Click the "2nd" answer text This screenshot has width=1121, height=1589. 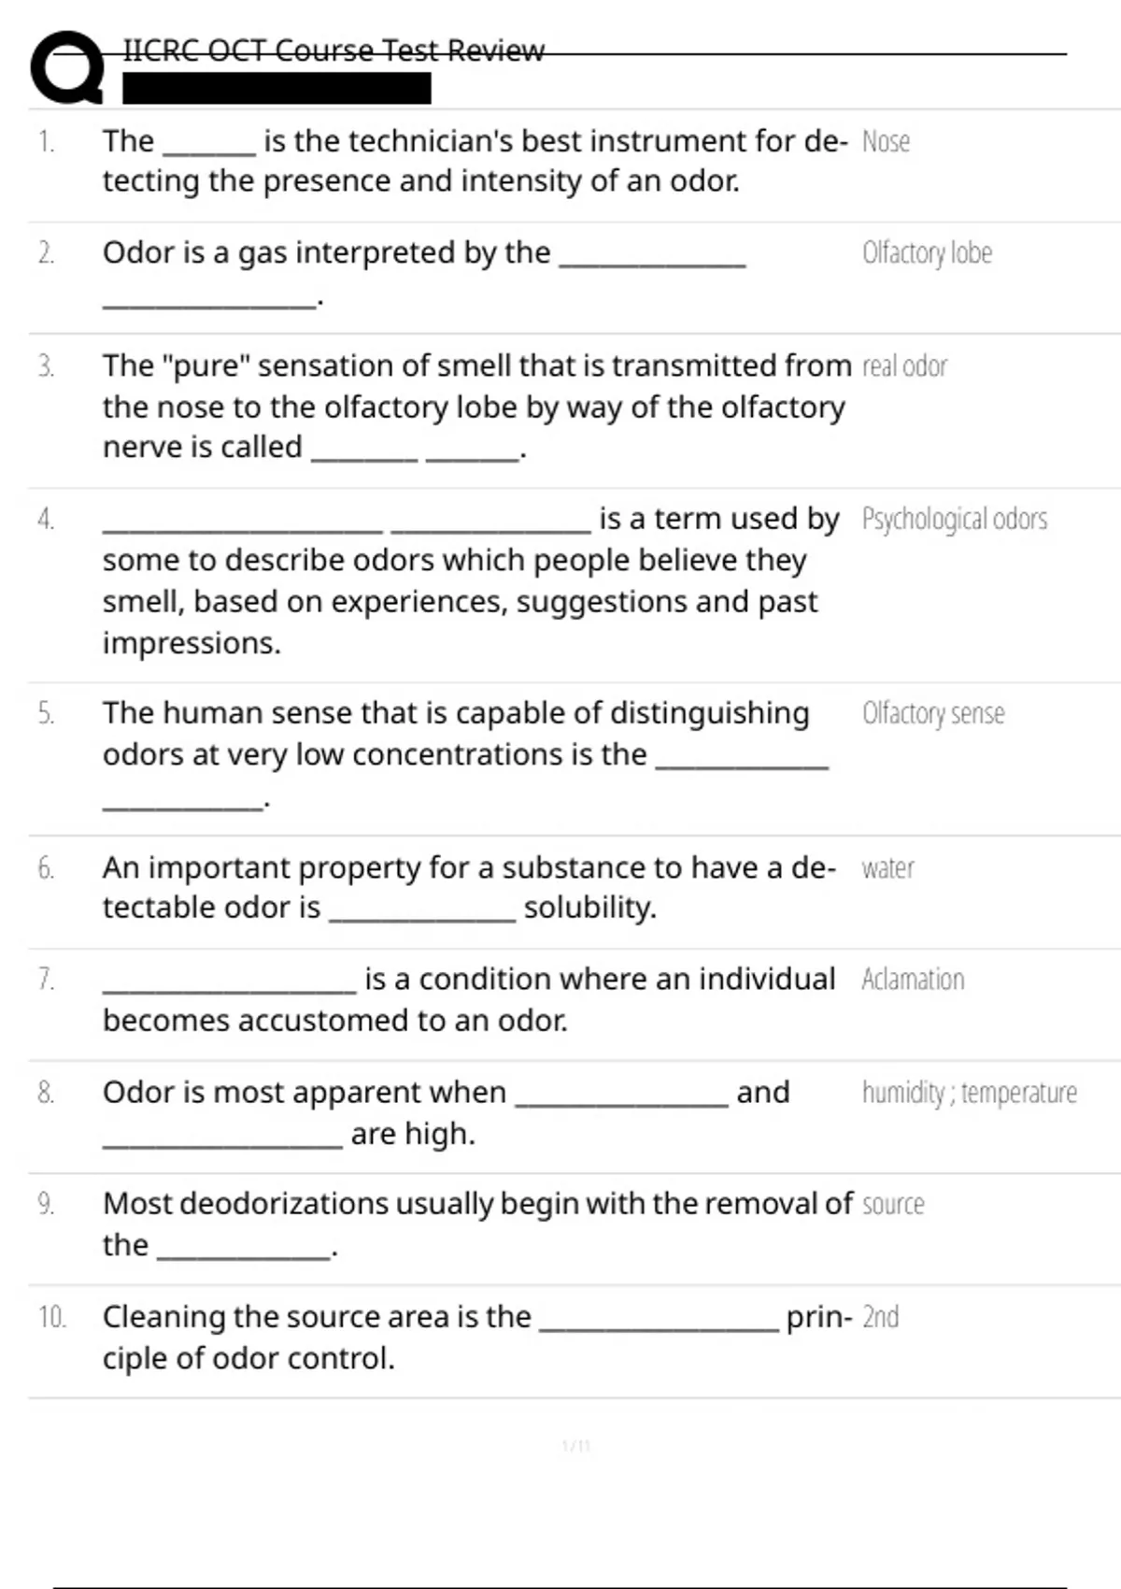click(880, 1317)
